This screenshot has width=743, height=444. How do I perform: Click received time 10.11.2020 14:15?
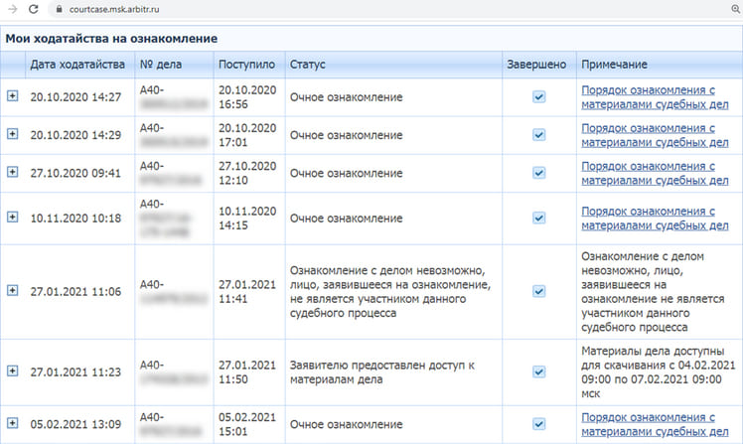pyautogui.click(x=247, y=218)
